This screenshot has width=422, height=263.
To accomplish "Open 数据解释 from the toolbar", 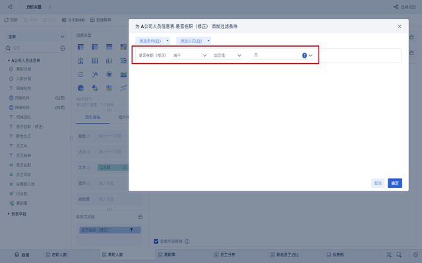I will tap(101, 20).
